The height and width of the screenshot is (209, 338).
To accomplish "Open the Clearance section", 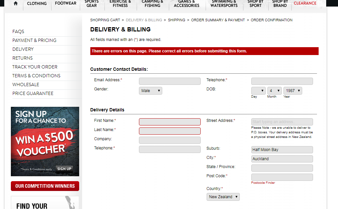I will point(305,3).
